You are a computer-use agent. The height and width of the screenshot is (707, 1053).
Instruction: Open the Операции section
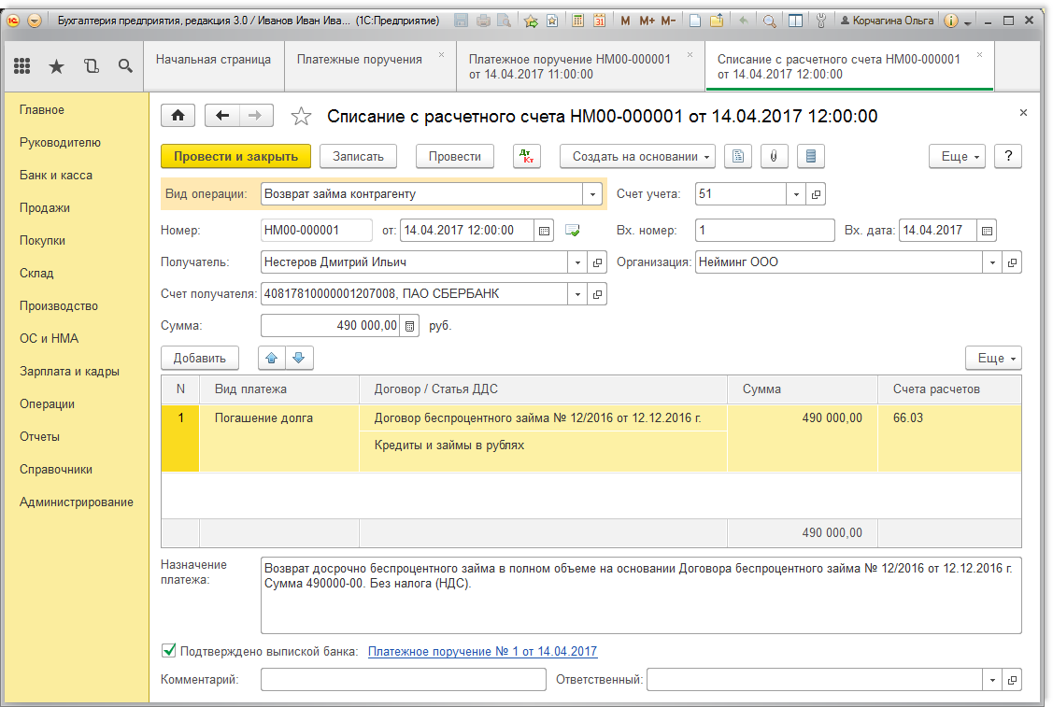(x=47, y=404)
